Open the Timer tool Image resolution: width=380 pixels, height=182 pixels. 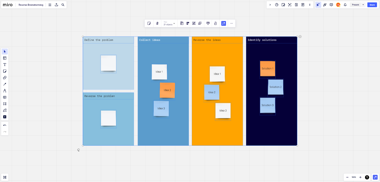click(x=277, y=5)
